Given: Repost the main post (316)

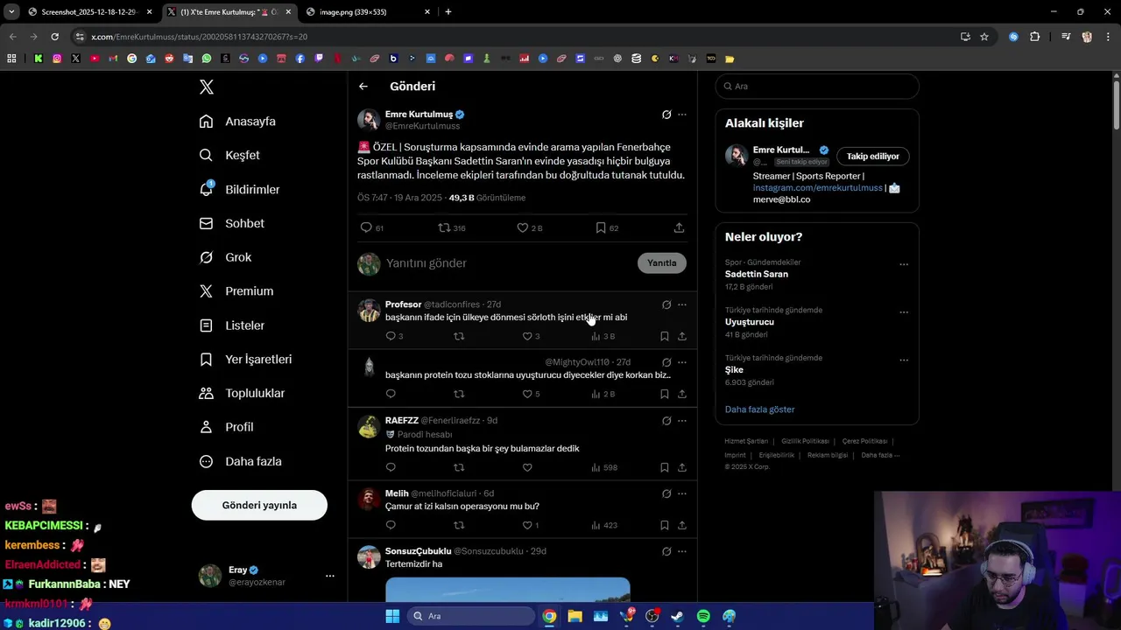Looking at the screenshot, I should [452, 227].
